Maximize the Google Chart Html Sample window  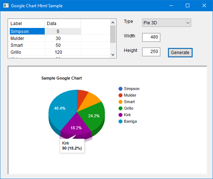pyautogui.click(x=188, y=5)
